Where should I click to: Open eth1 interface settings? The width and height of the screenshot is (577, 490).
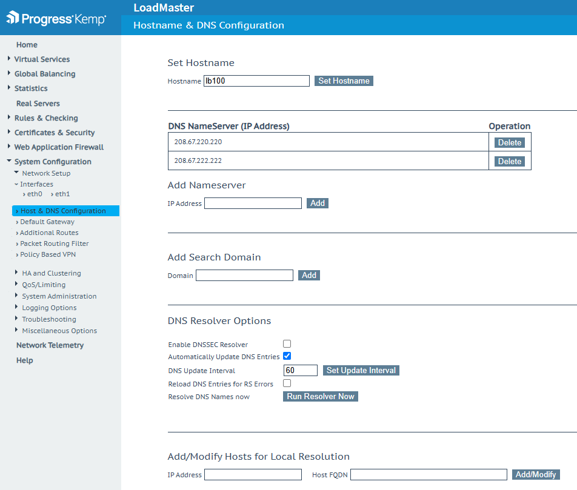tap(62, 194)
